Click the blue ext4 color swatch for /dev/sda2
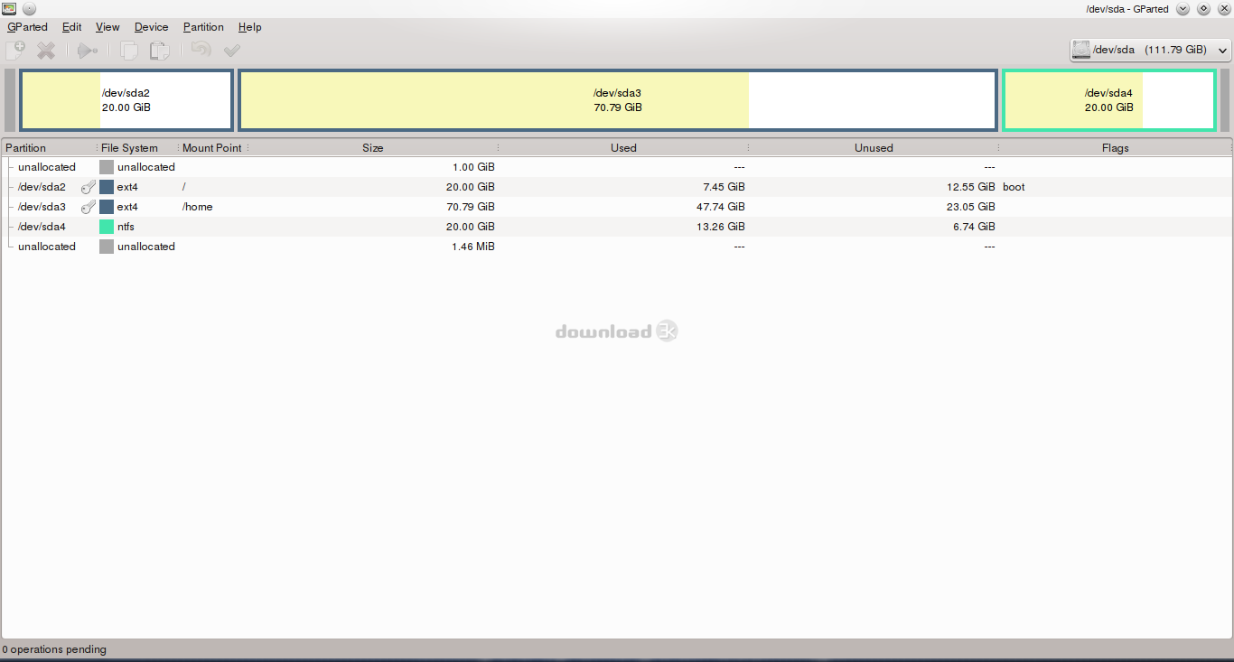The height and width of the screenshot is (662, 1234). tap(107, 187)
